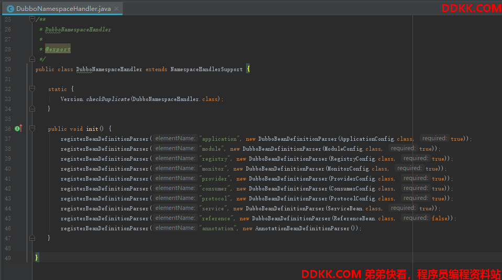Click the init method fold-end marker at line 47
This screenshot has width=502, height=280.
pyautogui.click(x=32, y=238)
